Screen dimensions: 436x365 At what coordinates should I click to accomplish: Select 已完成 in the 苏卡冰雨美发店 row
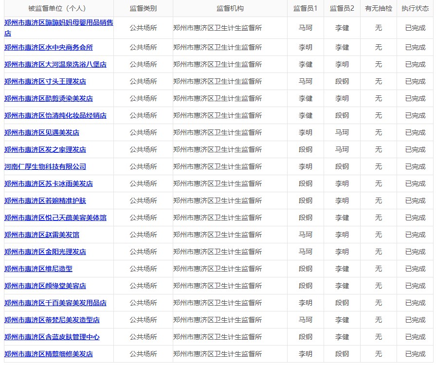pos(415,183)
